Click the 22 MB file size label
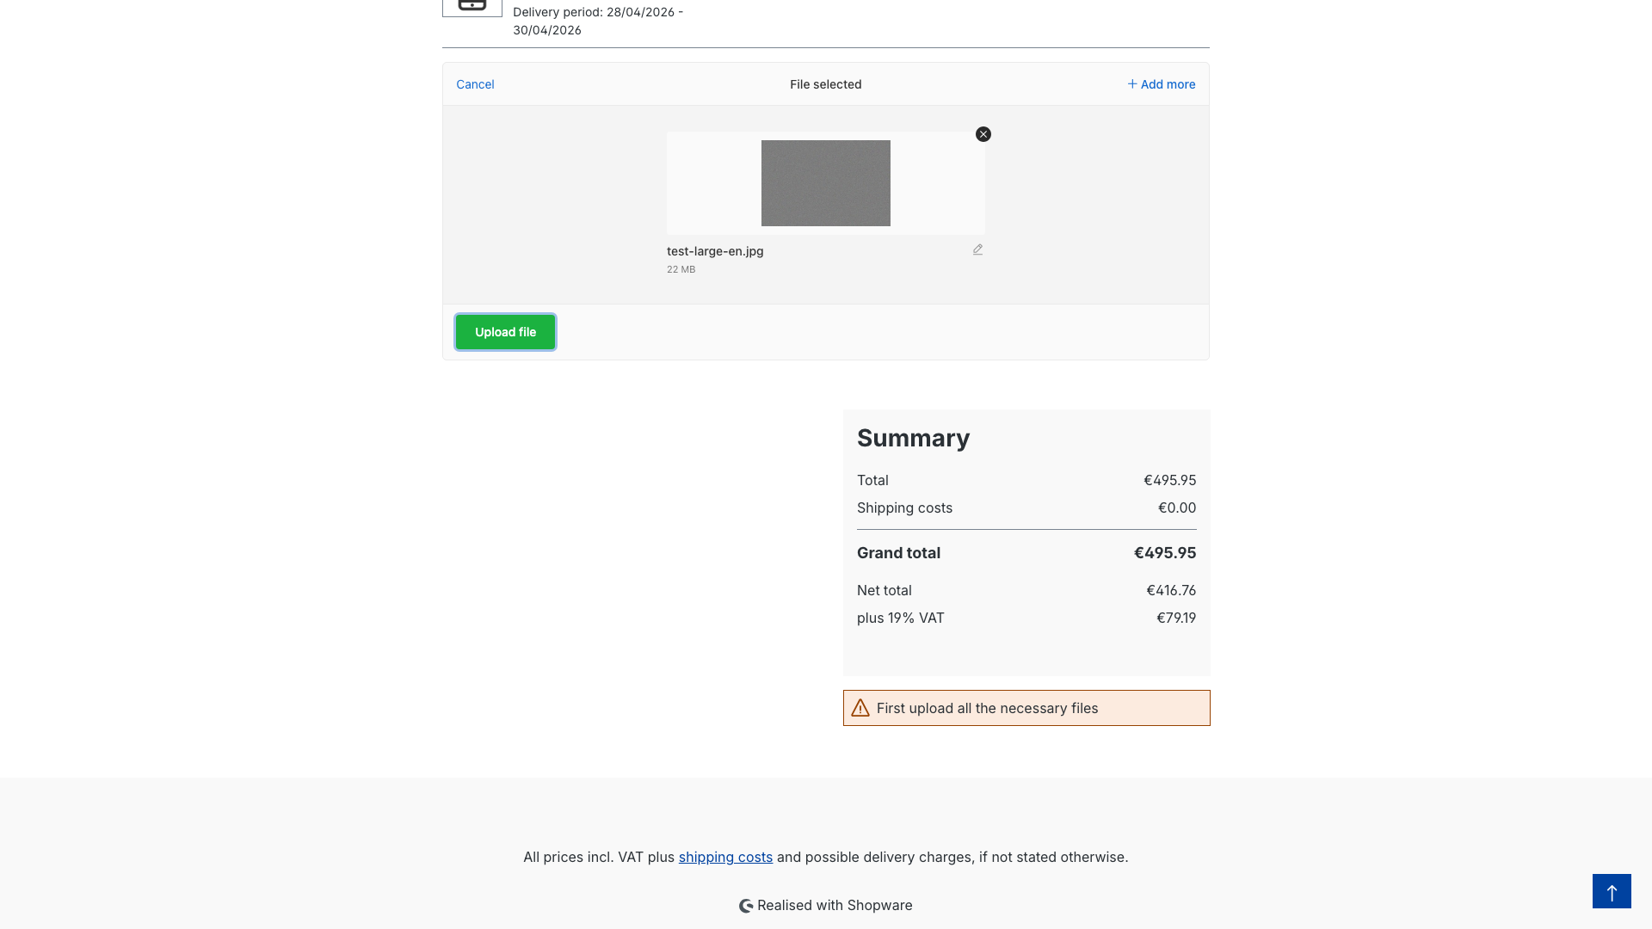The image size is (1652, 929). point(681,269)
